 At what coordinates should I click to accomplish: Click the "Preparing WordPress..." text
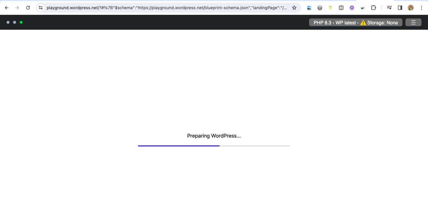[214, 136]
